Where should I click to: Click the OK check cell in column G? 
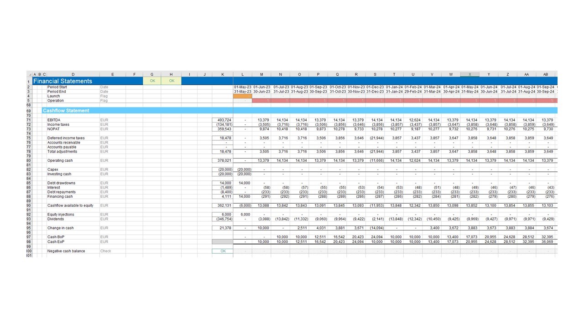pos(152,81)
